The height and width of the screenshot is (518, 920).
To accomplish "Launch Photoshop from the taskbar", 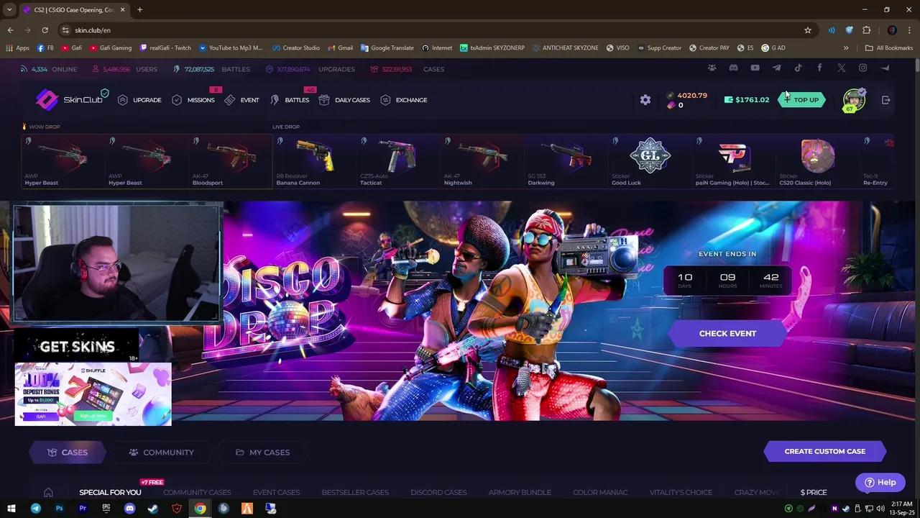I will [59, 509].
